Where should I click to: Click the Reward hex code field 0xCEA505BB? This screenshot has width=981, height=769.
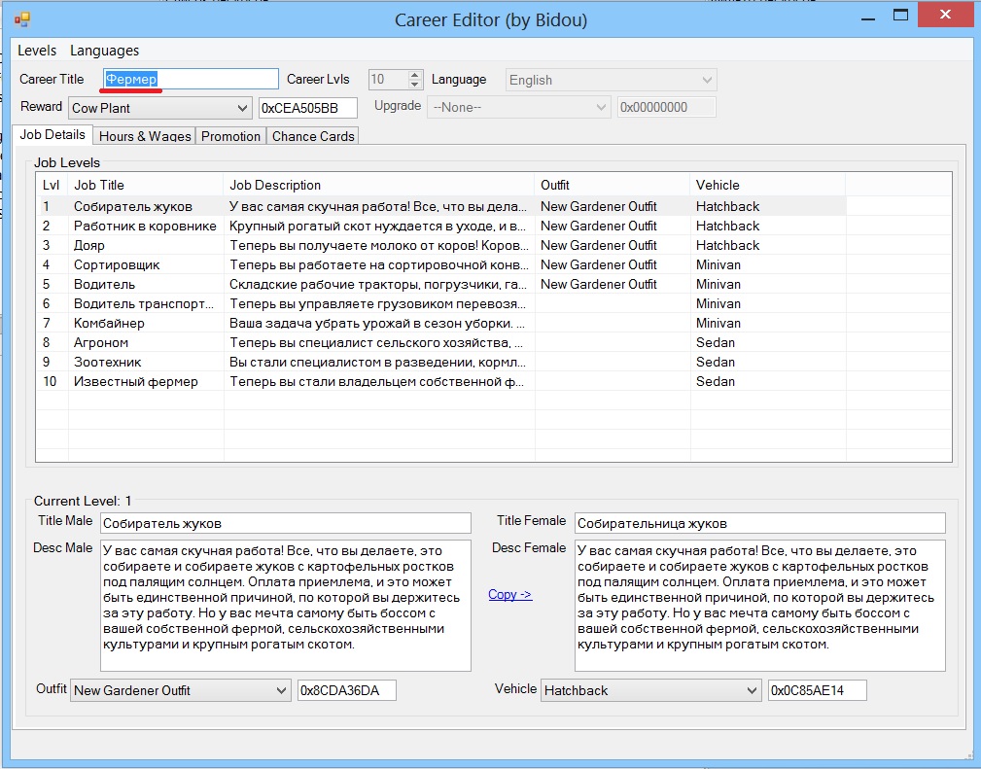(x=307, y=108)
